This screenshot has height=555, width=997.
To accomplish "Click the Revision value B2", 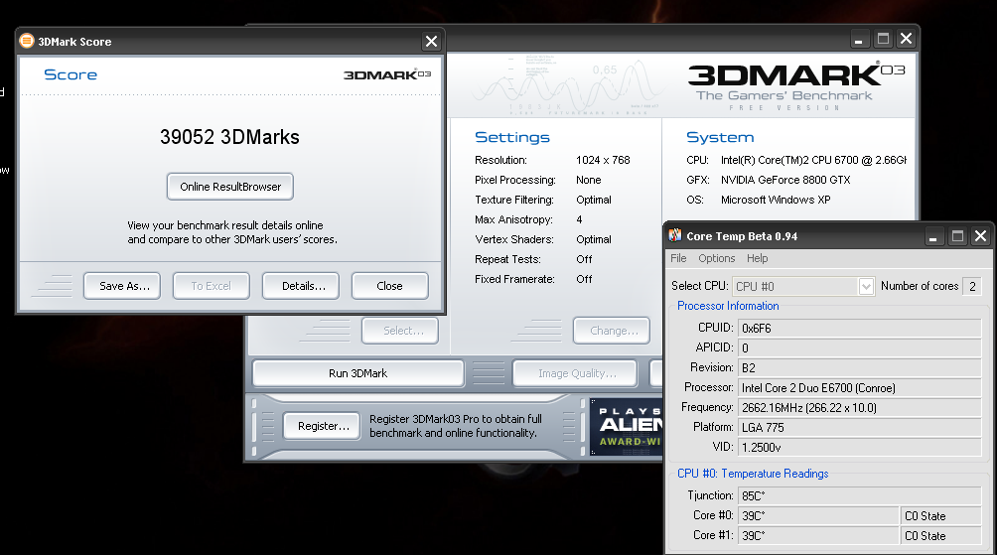I will [860, 367].
